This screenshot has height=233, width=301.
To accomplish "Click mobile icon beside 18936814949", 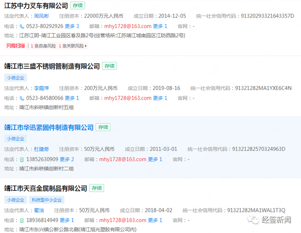I will (22, 221).
